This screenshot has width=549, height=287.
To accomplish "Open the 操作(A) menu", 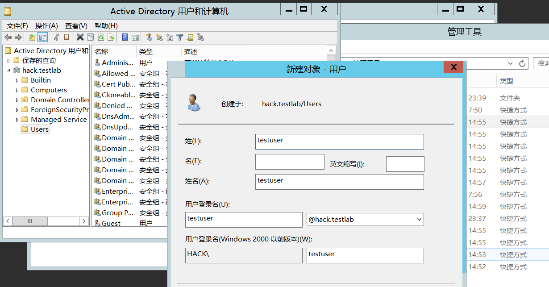I will [46, 26].
